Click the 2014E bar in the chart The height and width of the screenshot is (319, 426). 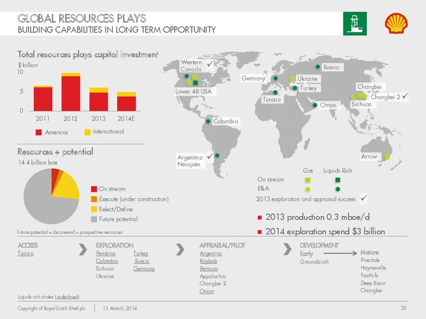[126, 102]
